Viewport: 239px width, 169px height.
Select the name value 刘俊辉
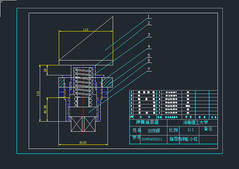click(x=154, y=131)
